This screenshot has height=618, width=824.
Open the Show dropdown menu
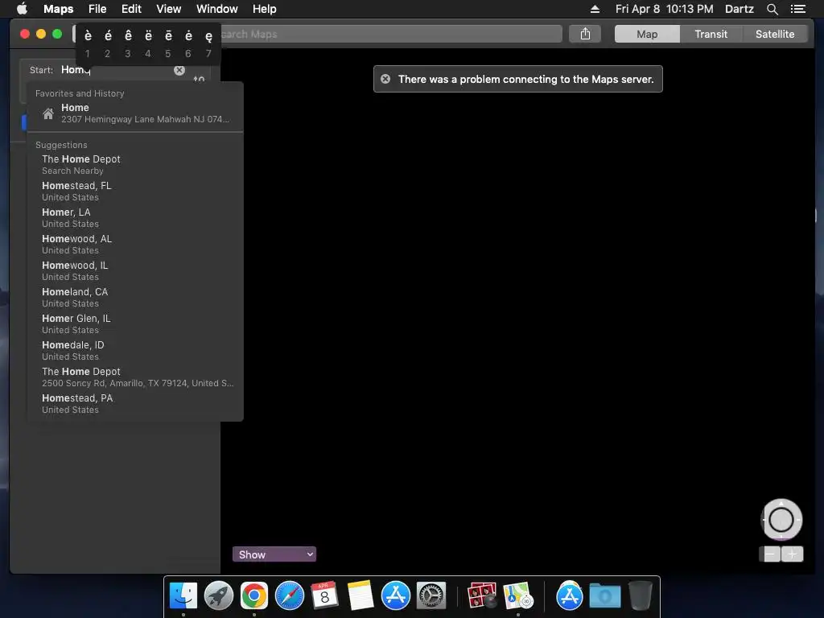click(x=274, y=554)
